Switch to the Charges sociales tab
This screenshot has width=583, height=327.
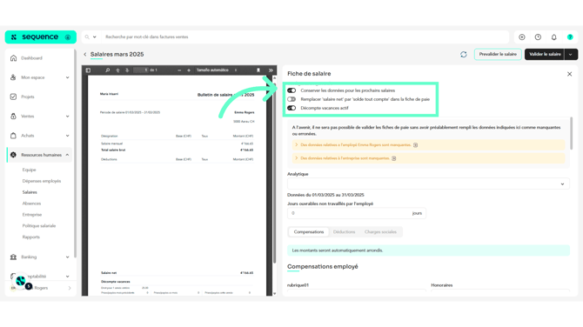point(380,232)
